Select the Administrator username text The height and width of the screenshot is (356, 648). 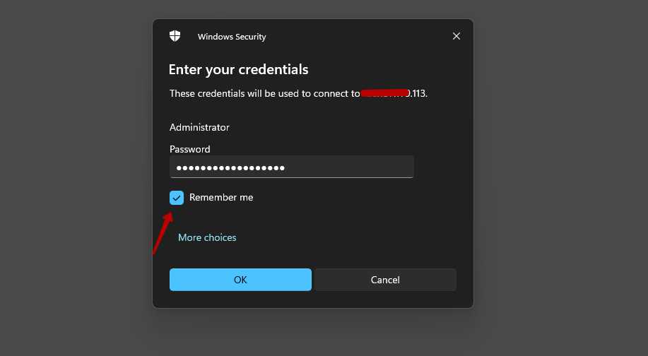(x=199, y=127)
